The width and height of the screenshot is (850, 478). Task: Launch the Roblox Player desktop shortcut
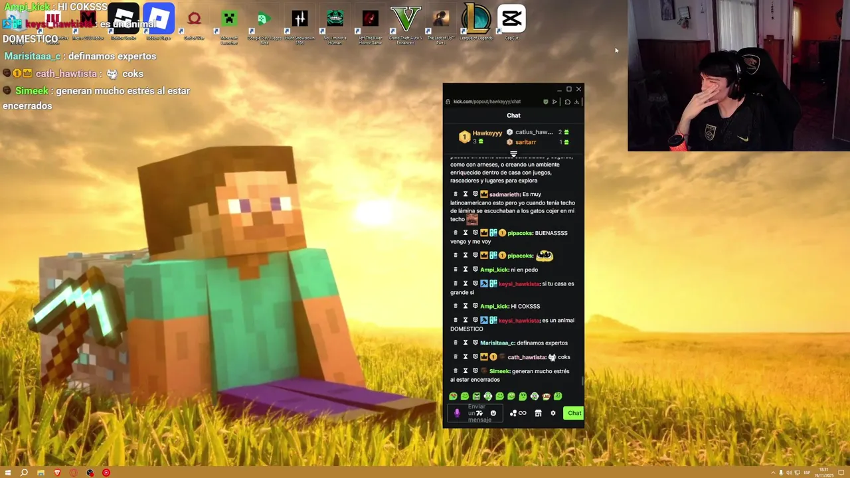[159, 22]
